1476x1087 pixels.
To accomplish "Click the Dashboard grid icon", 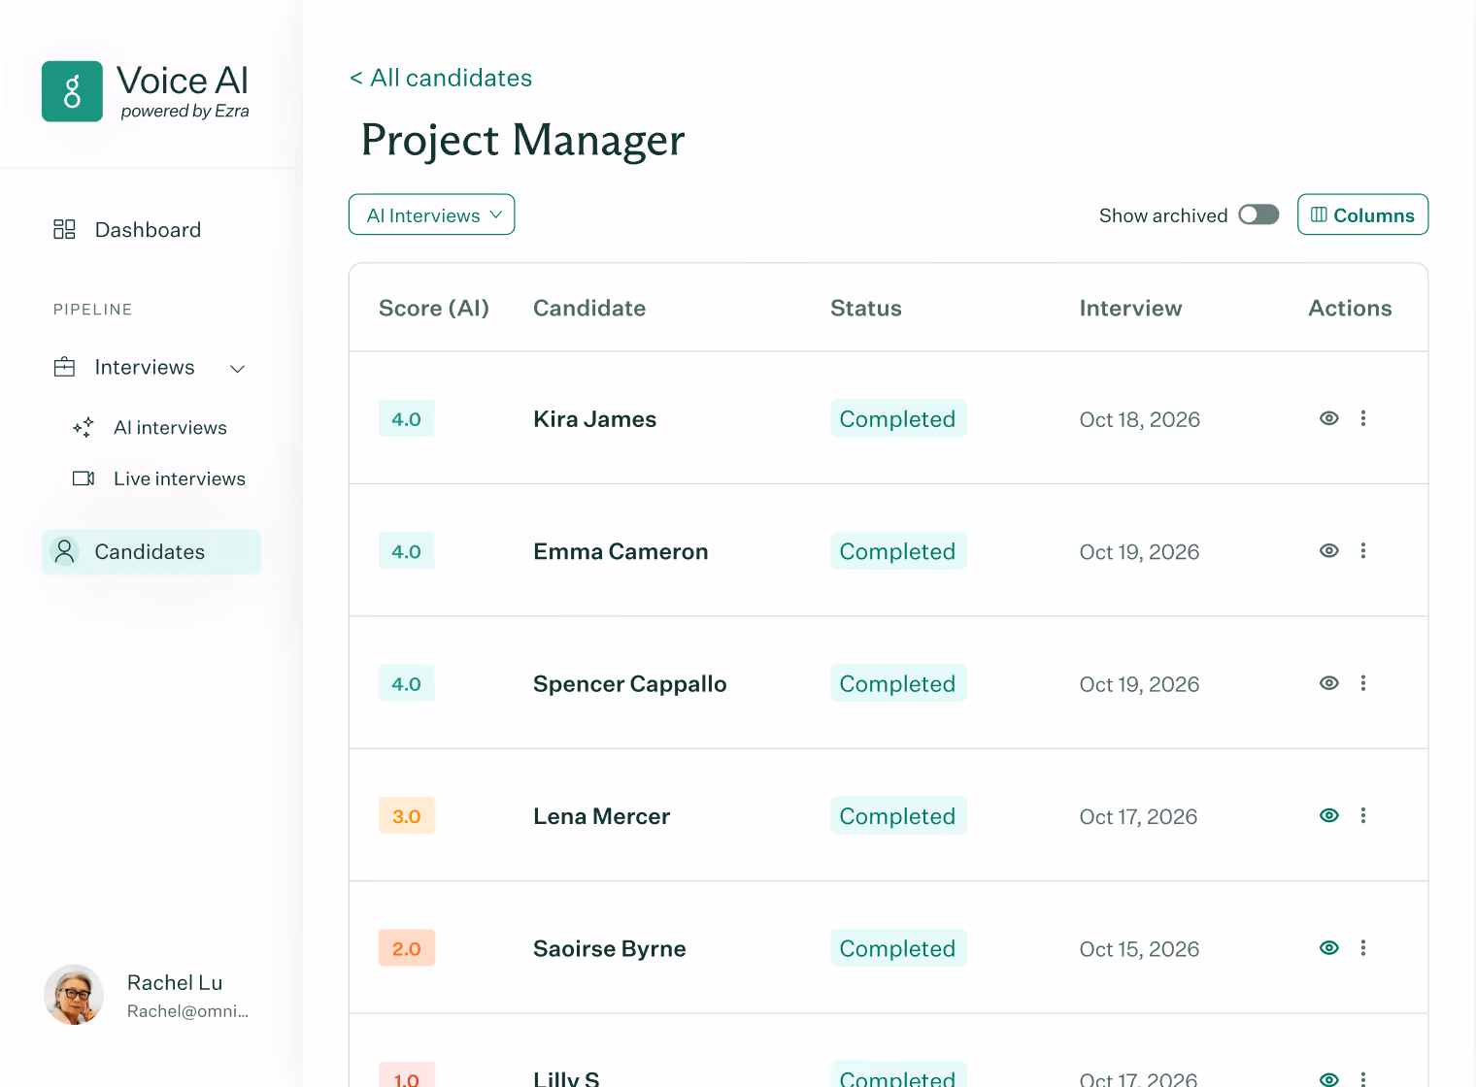I will 64,229.
